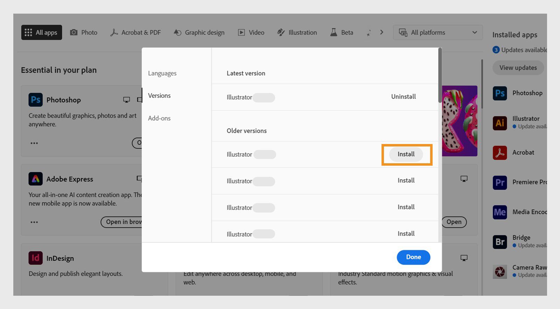The height and width of the screenshot is (309, 560).
Task: Open the Adobe Express card more options menu
Action: [x=34, y=222]
